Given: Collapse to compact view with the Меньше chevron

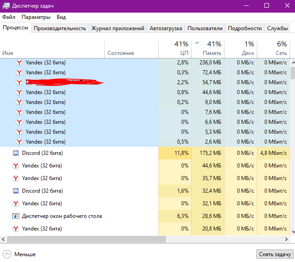Looking at the screenshot, I should tap(7, 254).
